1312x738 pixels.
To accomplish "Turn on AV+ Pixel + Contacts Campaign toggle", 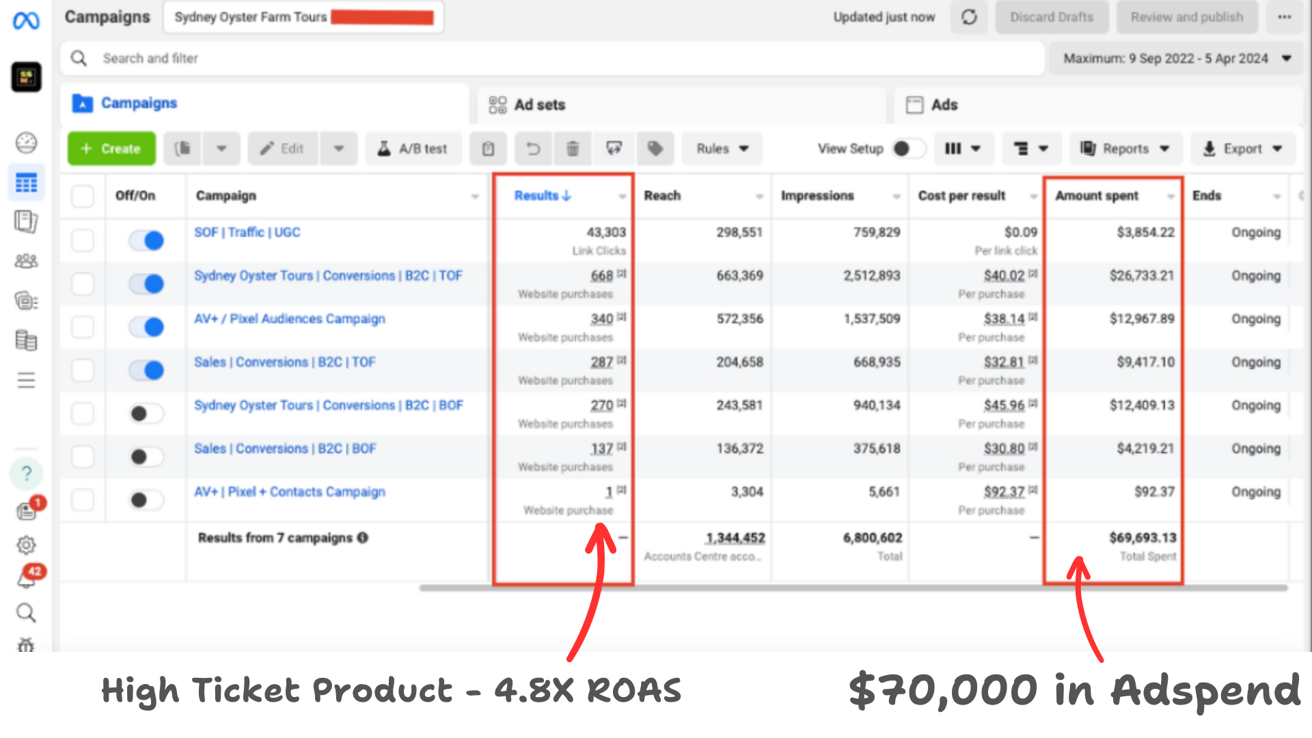I will click(x=147, y=500).
